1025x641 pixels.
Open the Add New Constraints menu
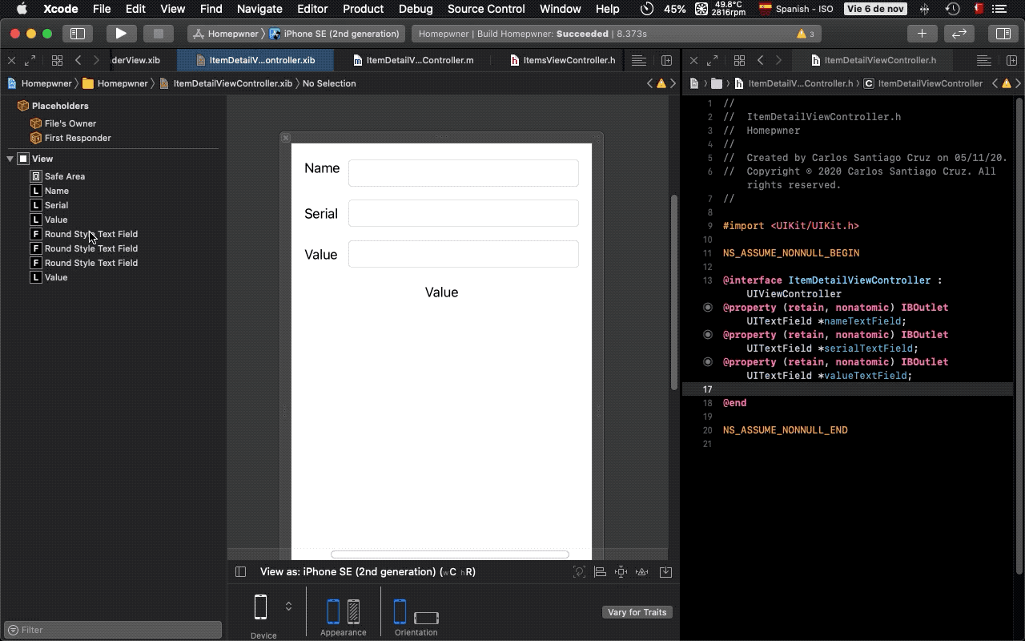pos(621,572)
